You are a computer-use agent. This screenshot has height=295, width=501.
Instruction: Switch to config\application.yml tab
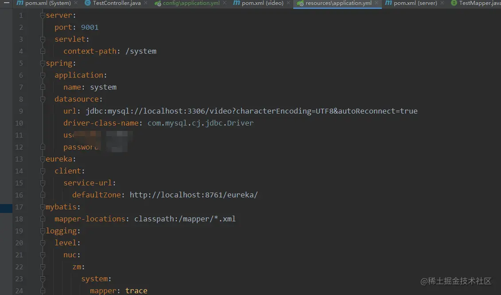coord(191,3)
